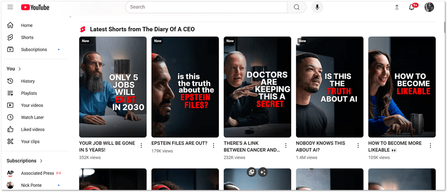Click the '232K views' text
This screenshot has width=447, height=192.
[234, 157]
